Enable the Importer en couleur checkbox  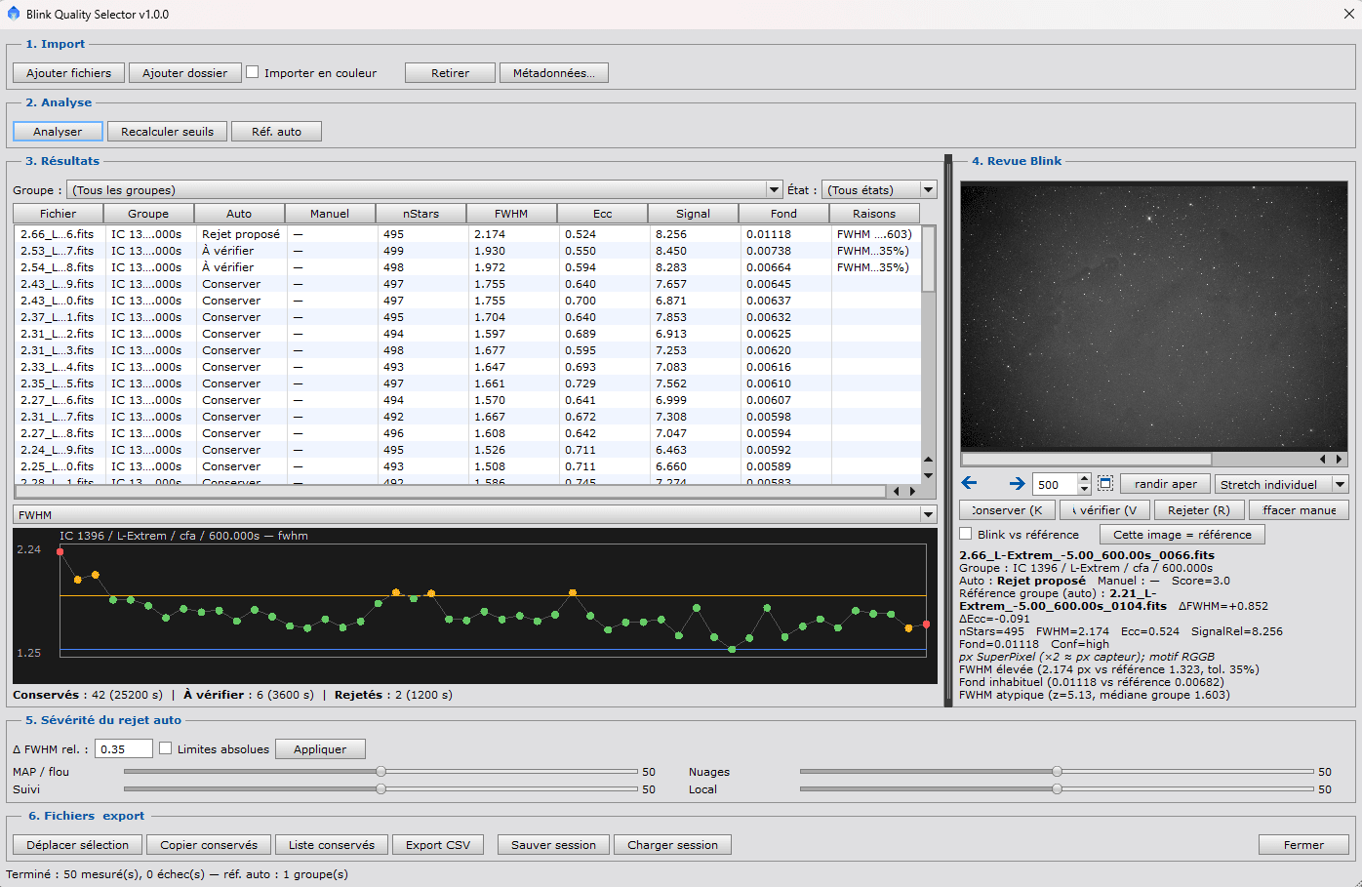pyautogui.click(x=253, y=72)
